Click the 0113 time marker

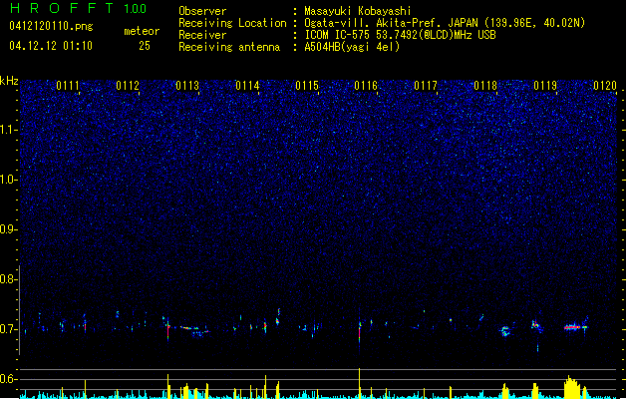tap(187, 86)
